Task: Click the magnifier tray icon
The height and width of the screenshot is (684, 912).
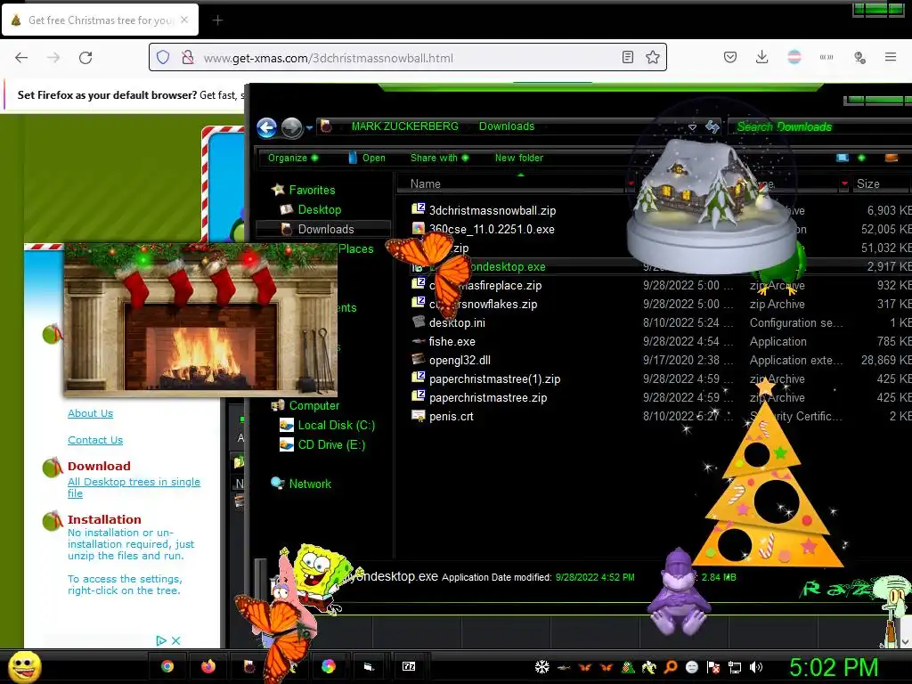Action: (670, 667)
